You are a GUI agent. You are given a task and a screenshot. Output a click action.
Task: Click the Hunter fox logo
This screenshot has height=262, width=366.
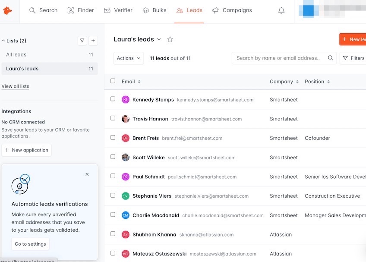(x=7, y=10)
